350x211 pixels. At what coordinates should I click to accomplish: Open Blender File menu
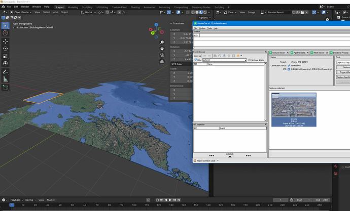9,7
